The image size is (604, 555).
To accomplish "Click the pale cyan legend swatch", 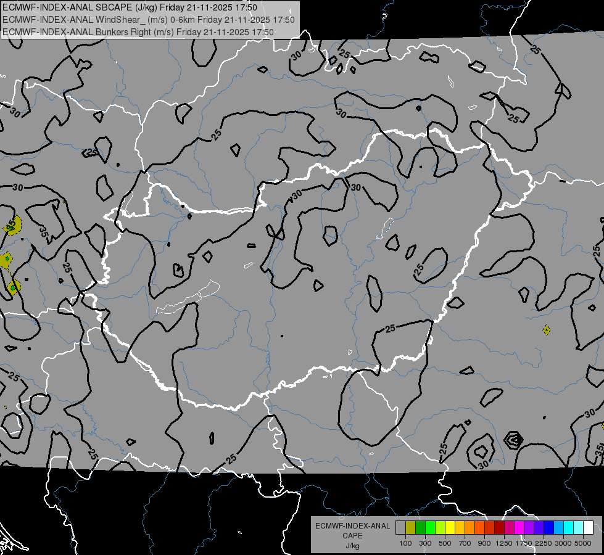I will (x=579, y=527).
